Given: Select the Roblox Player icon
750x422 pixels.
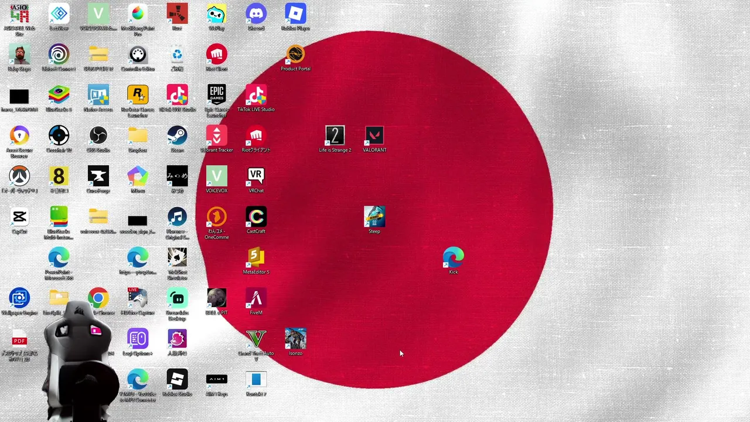Looking at the screenshot, I should [295, 13].
